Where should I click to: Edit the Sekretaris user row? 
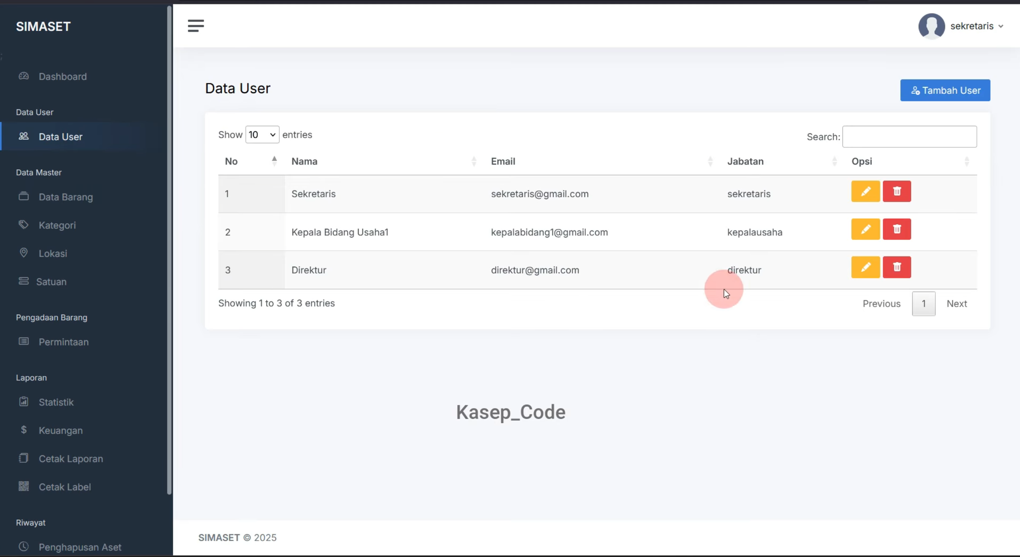pos(865,191)
